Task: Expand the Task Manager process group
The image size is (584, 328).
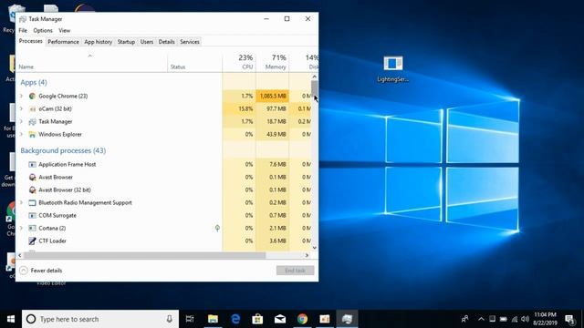Action: pyautogui.click(x=21, y=121)
